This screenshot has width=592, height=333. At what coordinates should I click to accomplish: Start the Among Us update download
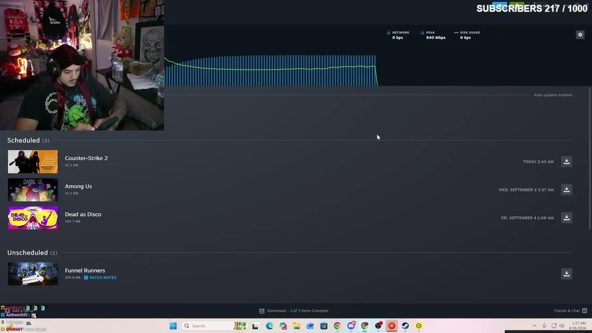[x=567, y=190]
